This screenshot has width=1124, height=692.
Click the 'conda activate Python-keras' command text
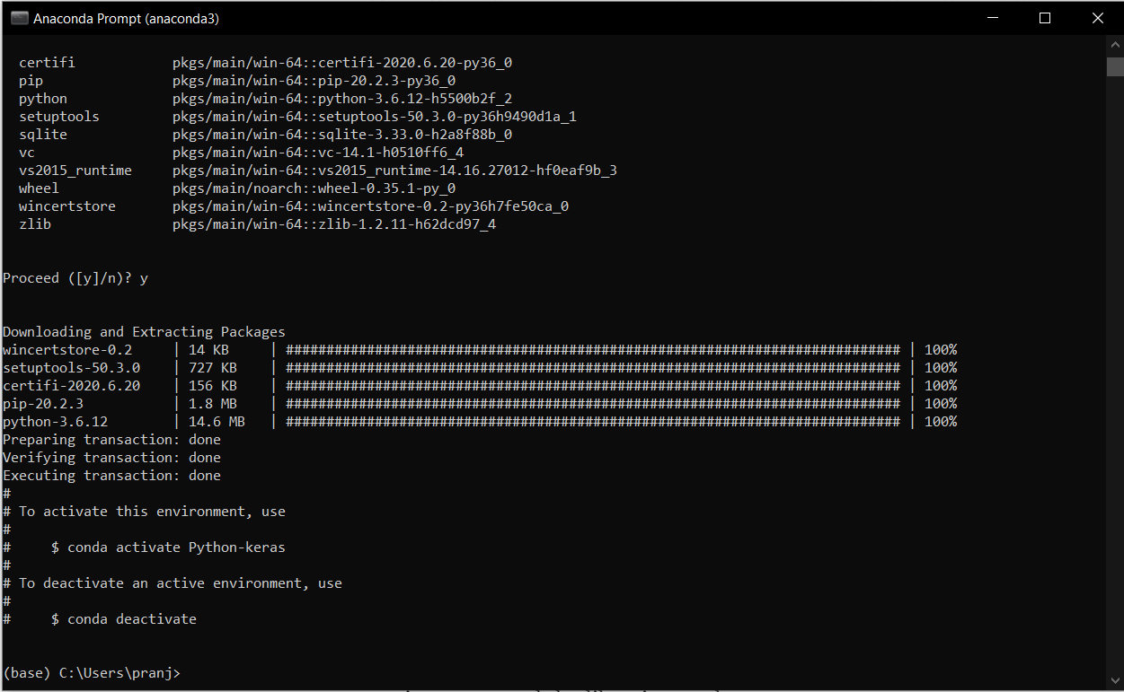[176, 547]
